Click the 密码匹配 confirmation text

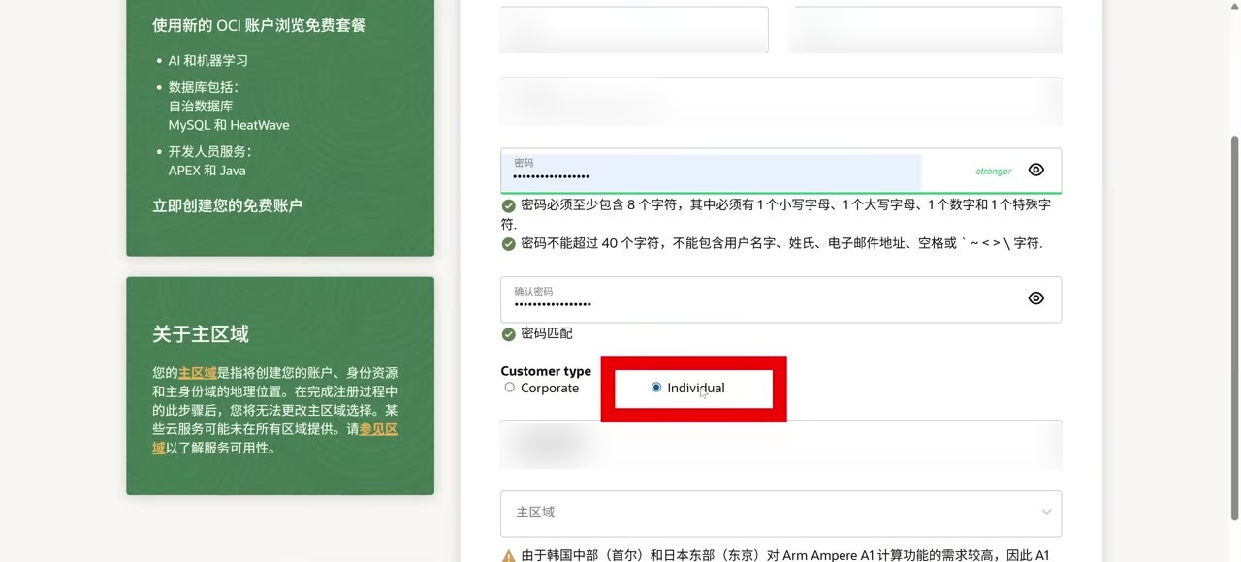547,333
